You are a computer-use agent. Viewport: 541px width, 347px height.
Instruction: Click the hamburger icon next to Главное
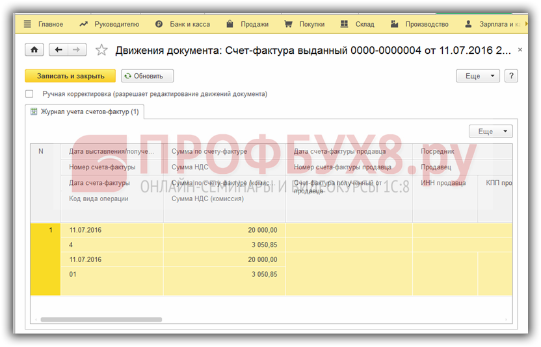point(27,24)
